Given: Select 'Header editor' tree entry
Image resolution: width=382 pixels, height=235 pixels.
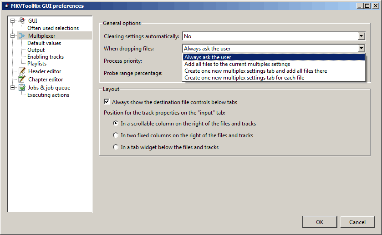Looking at the screenshot, I should tap(45, 71).
